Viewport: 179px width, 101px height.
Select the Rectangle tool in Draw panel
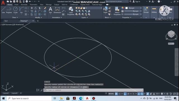(x=26, y=8)
